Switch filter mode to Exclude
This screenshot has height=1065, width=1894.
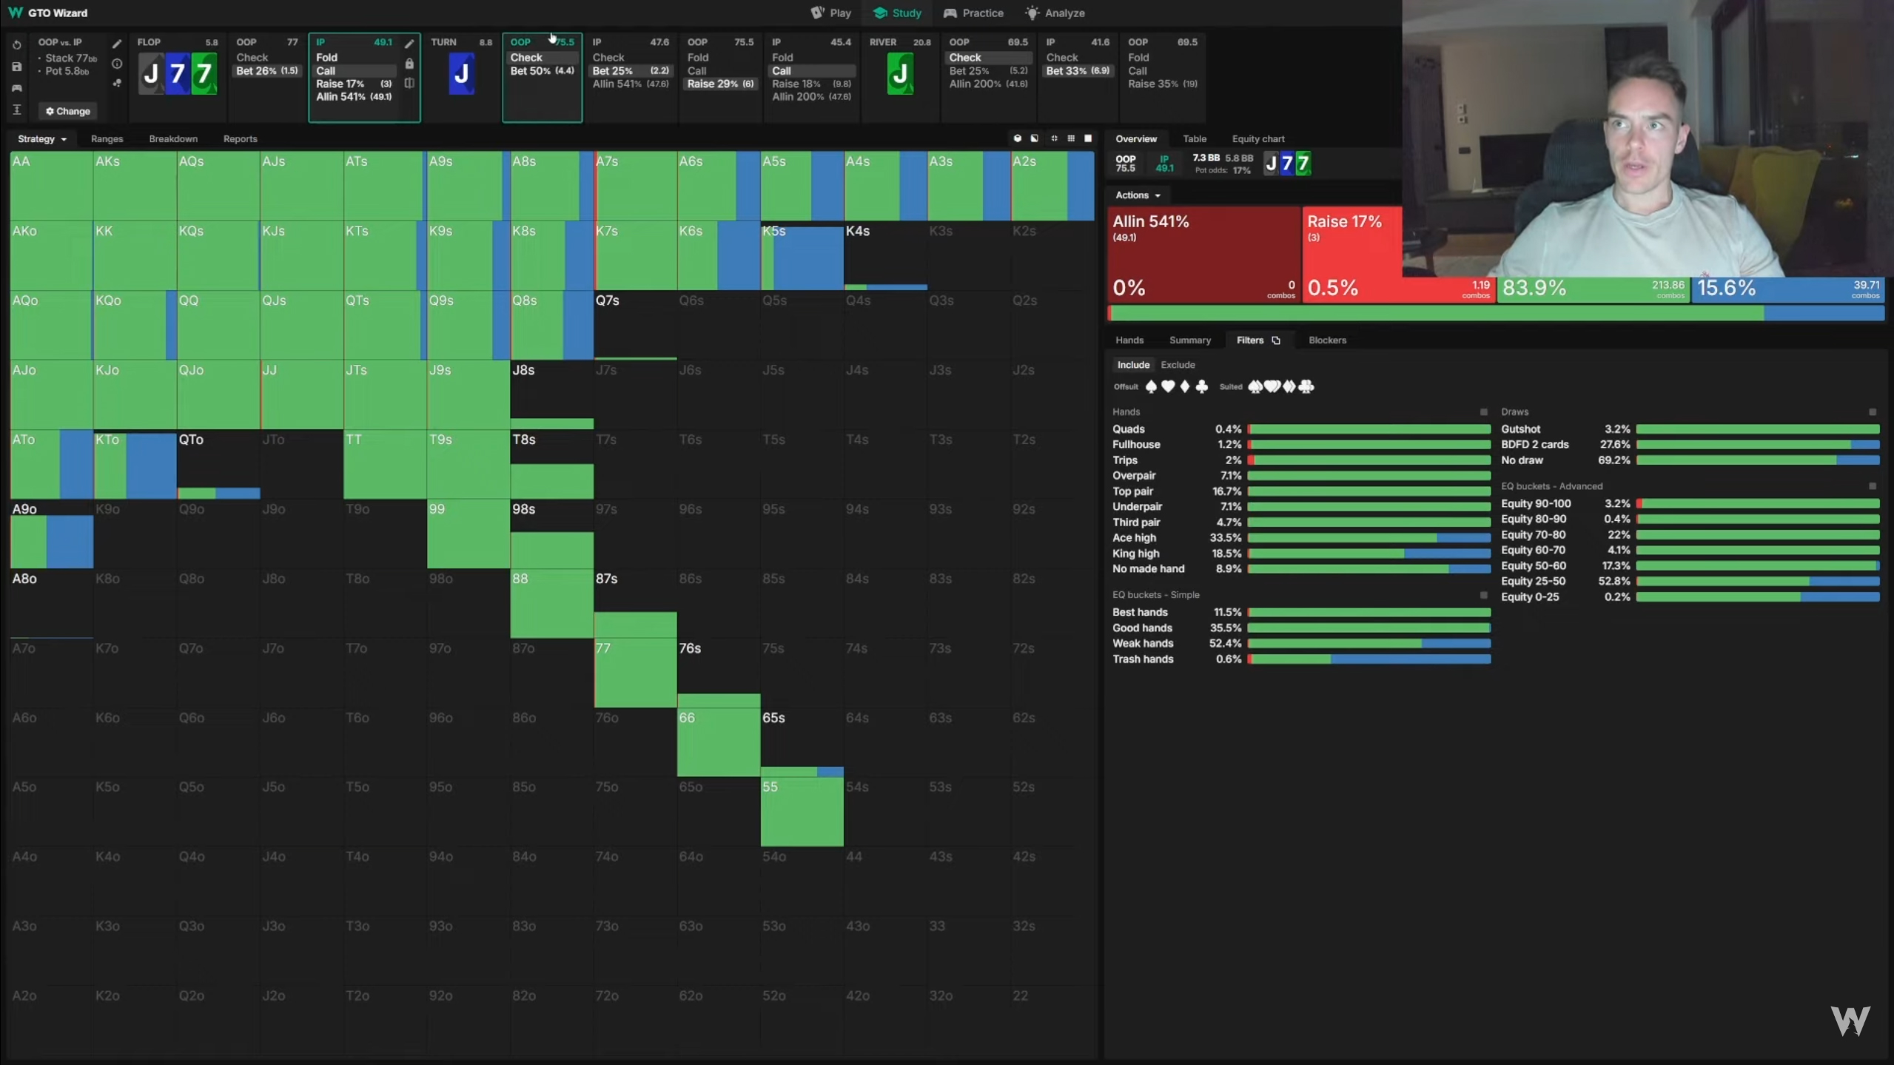pos(1177,365)
